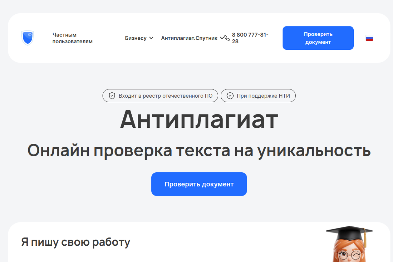
Task: Click the Я пишу свою работу heading
Action: pyautogui.click(x=76, y=242)
